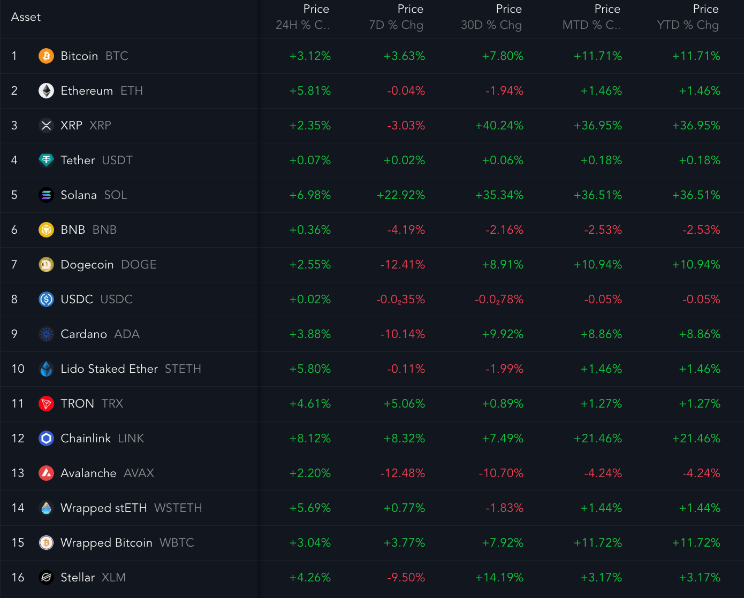Open the Chainlink LINK asset name
This screenshot has height=598, width=744.
102,439
